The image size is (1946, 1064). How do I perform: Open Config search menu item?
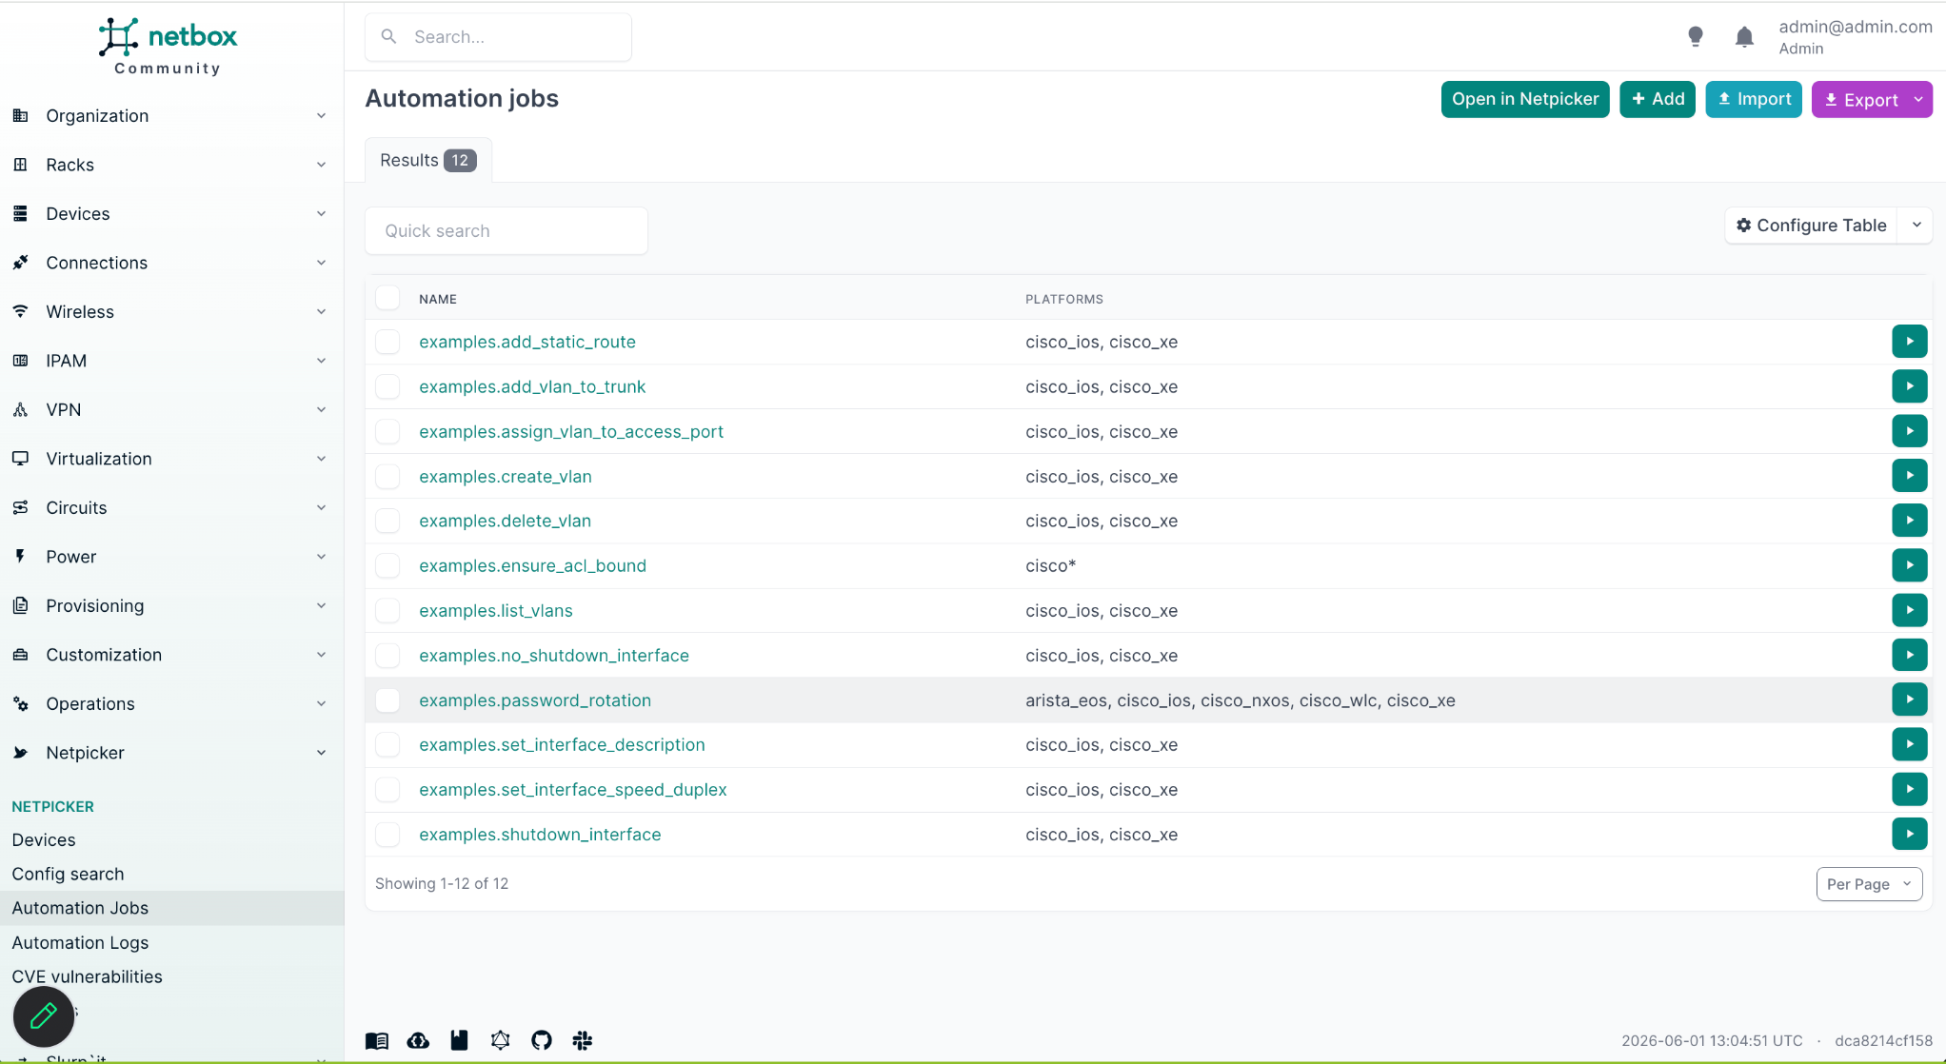pos(68,874)
